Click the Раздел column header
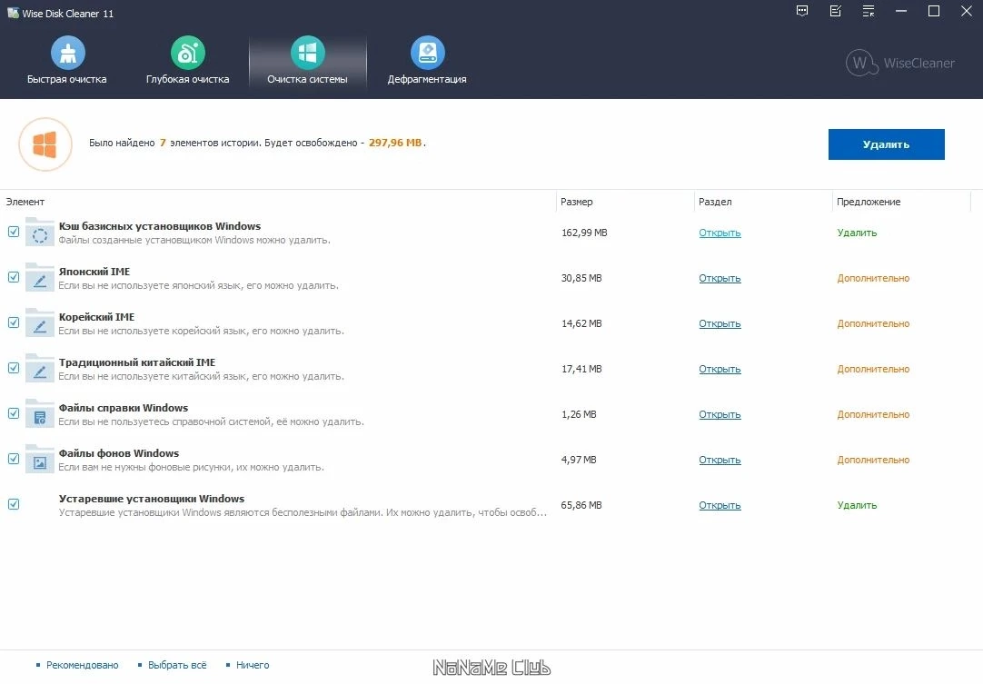This screenshot has height=684, width=983. pyautogui.click(x=715, y=202)
